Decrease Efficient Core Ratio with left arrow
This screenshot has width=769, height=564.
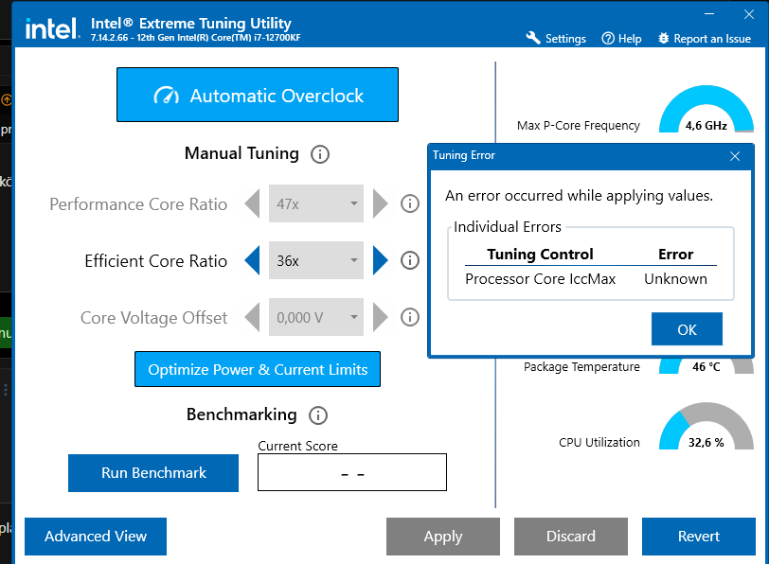click(252, 260)
